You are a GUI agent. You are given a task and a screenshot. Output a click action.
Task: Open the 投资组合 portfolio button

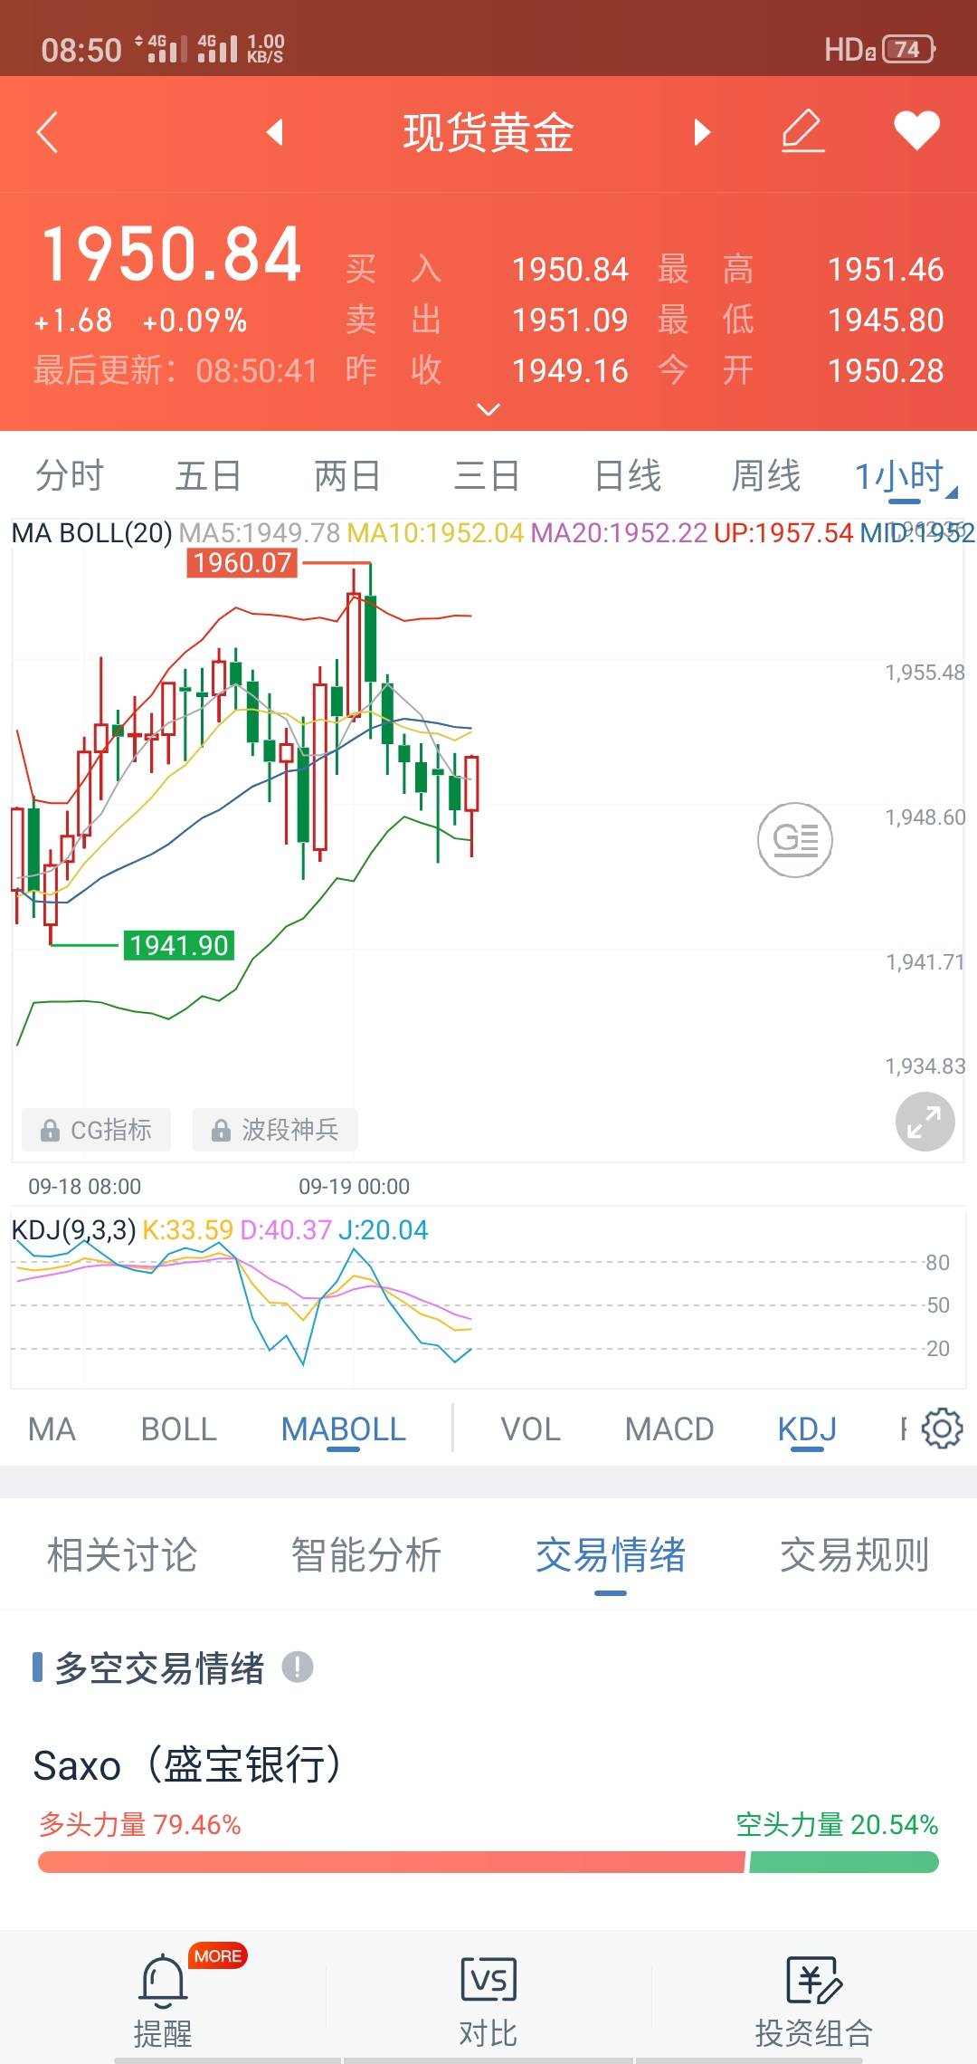pos(814,1999)
